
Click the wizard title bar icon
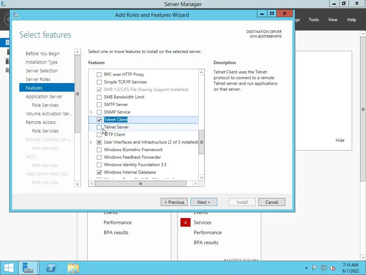coord(16,15)
